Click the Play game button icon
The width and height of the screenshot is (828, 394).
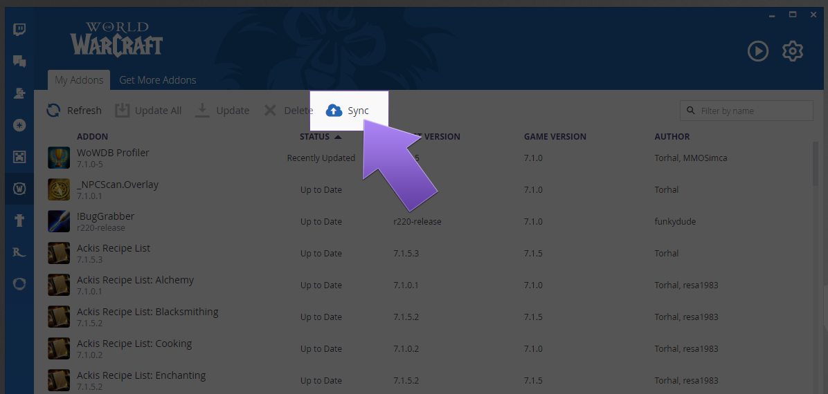point(758,51)
